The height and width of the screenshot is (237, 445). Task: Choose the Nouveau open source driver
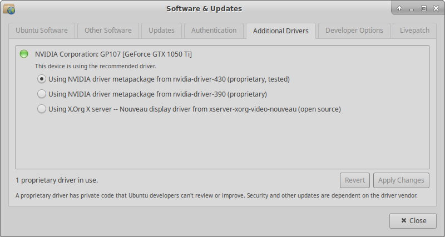click(42, 109)
